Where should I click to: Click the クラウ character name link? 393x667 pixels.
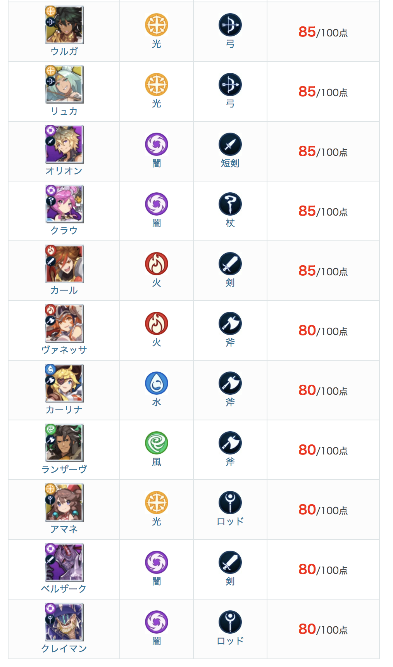click(64, 231)
